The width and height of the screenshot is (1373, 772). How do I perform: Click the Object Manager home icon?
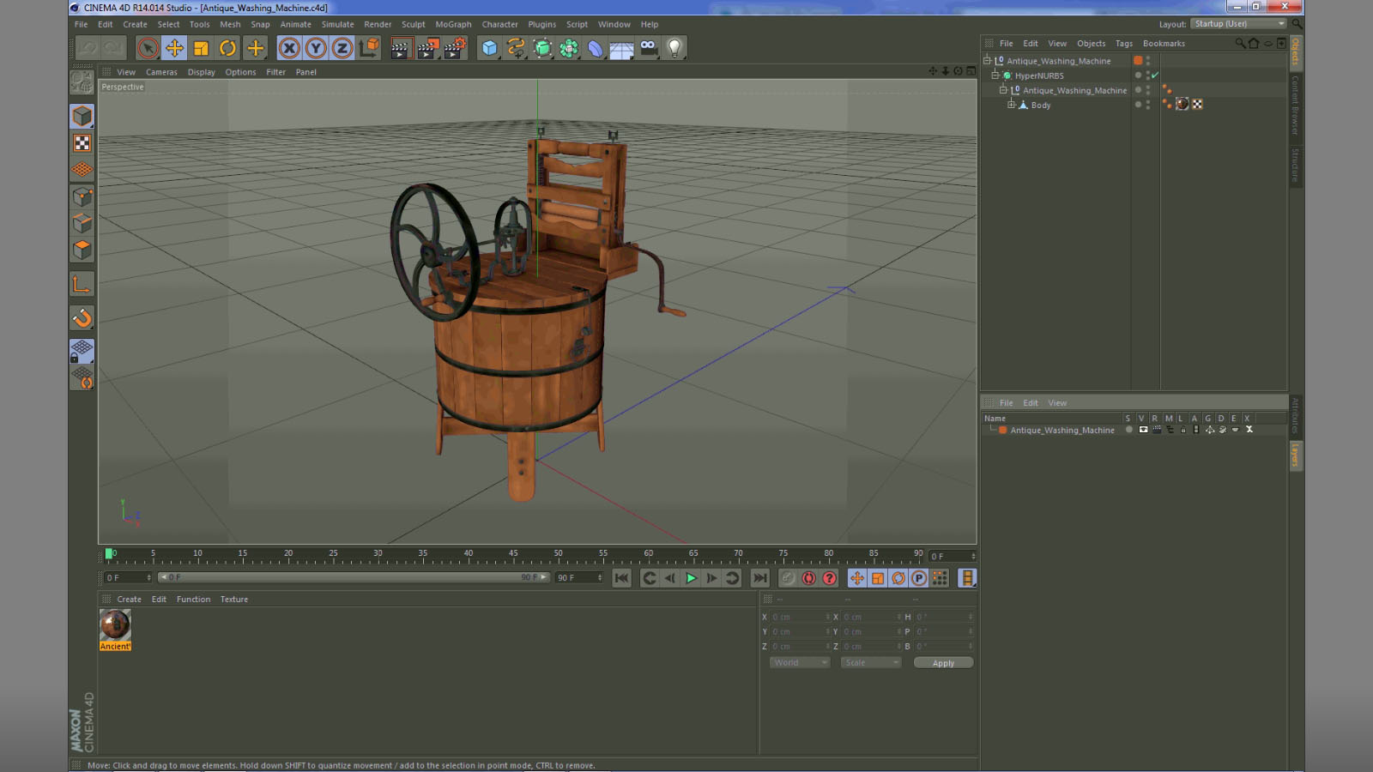[1254, 43]
